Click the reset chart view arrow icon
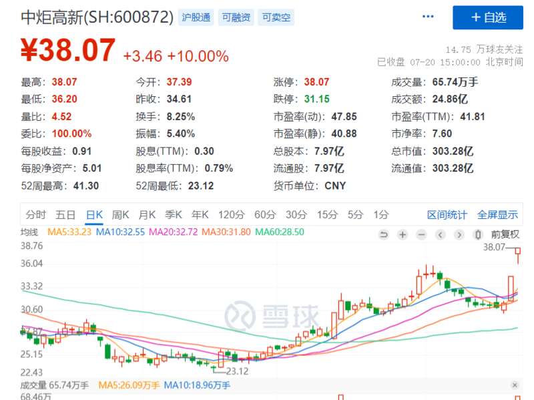 pyautogui.click(x=383, y=234)
